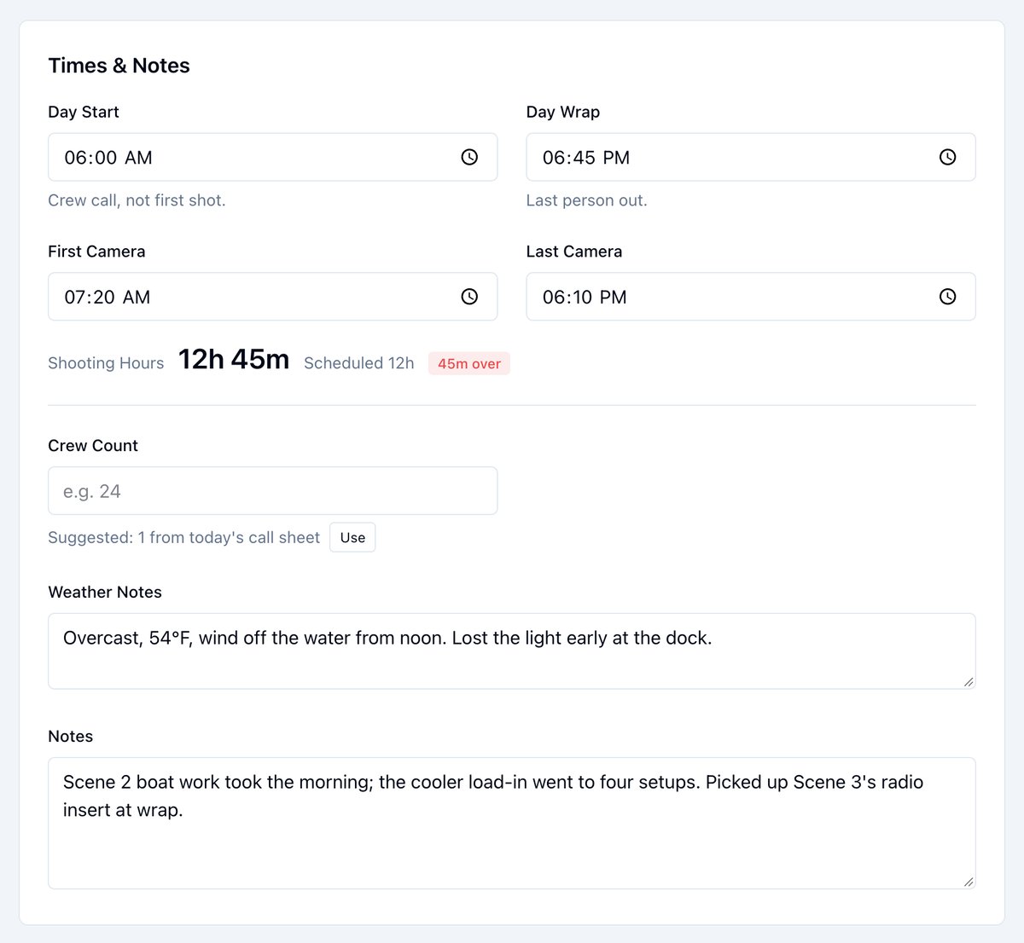Select the hour in Day Start time

click(75, 158)
